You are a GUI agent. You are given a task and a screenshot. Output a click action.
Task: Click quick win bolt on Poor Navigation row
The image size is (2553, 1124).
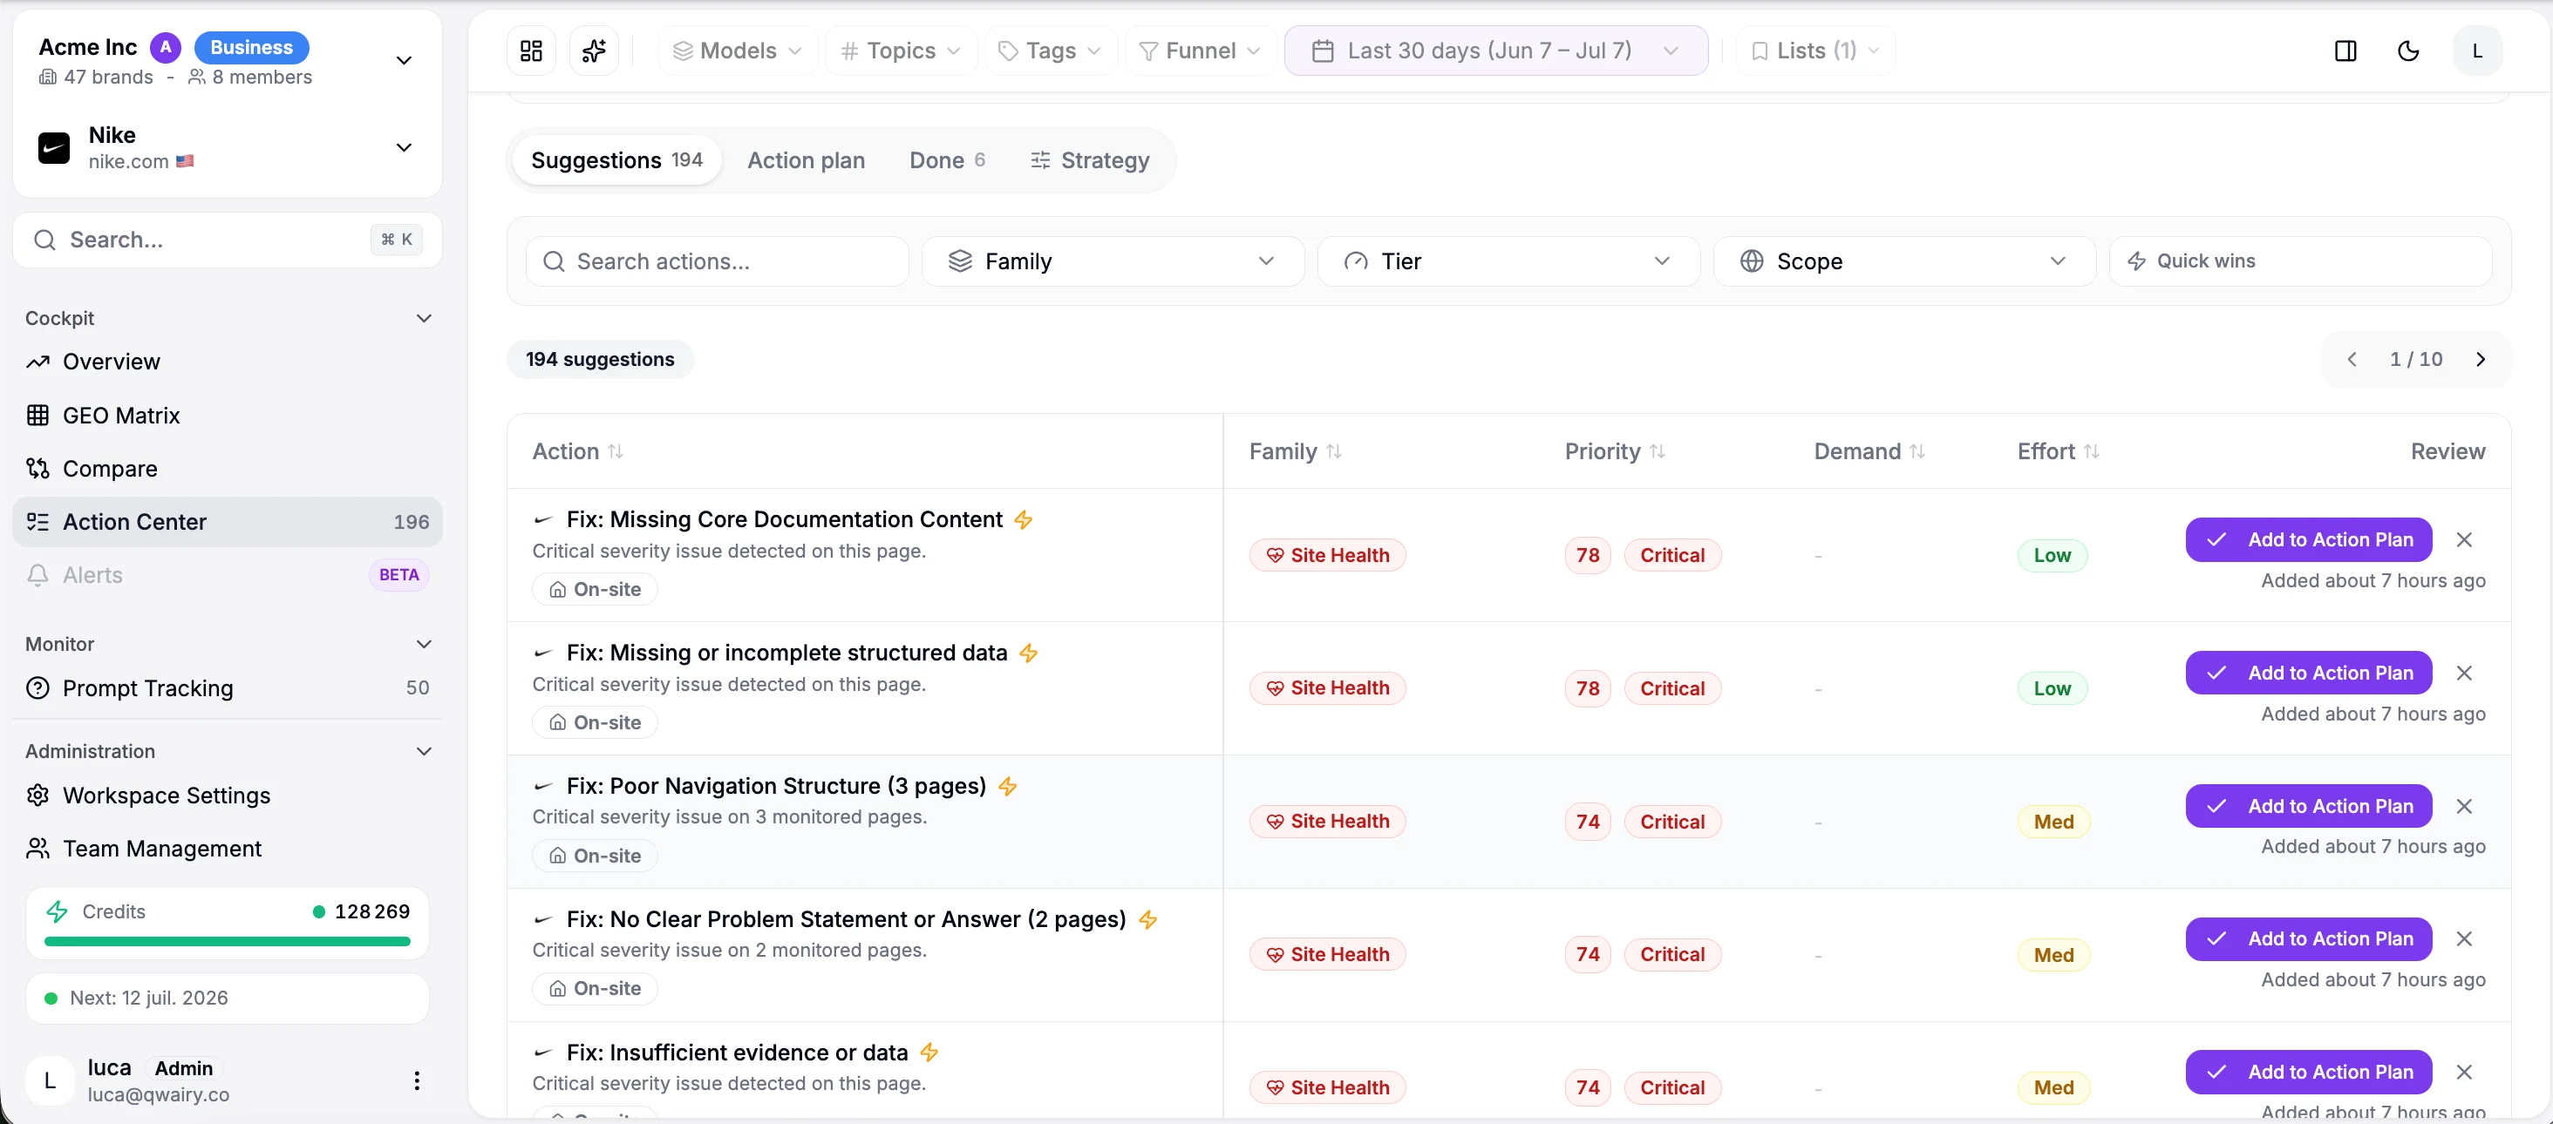tap(1007, 786)
